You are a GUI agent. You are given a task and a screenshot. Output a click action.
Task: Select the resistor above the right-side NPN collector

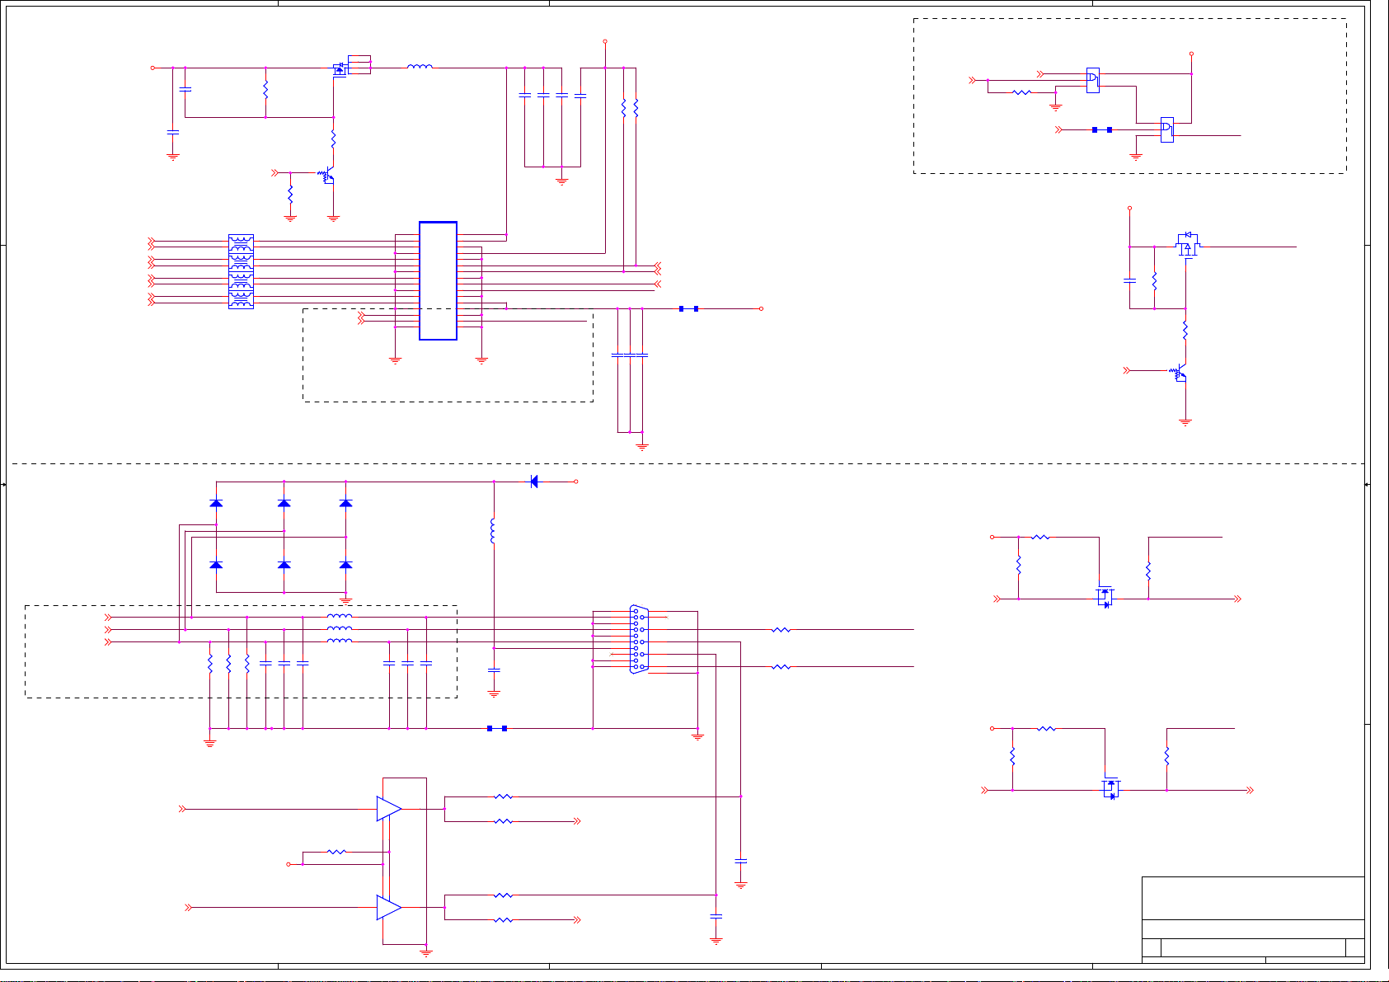point(1185,331)
